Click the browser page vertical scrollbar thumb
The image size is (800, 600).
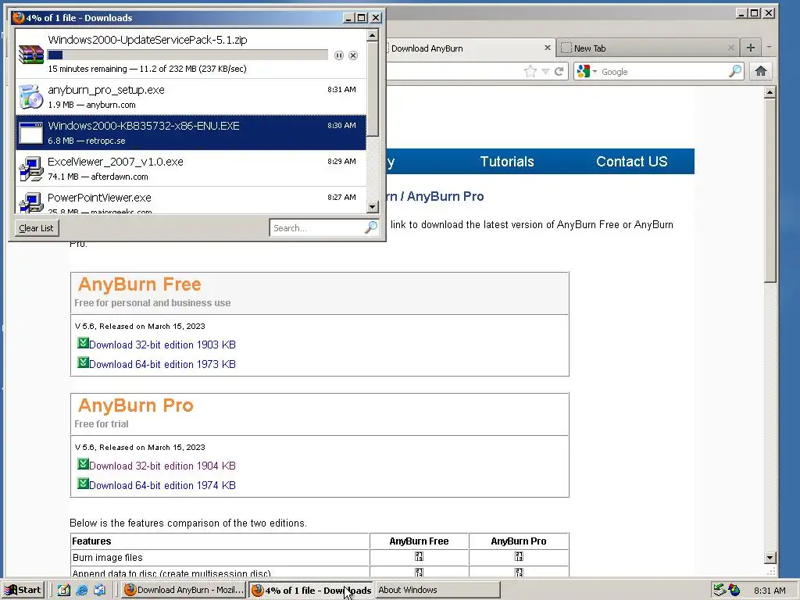tap(770, 191)
